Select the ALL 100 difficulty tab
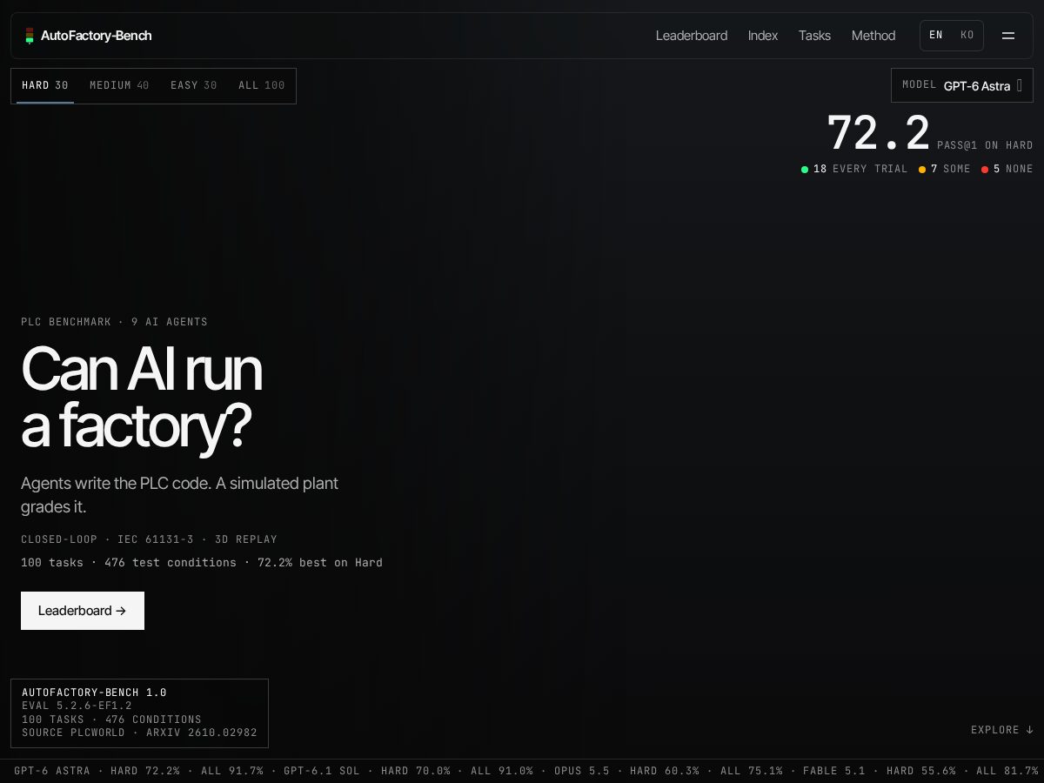Viewport: 1044px width, 783px height. tap(262, 85)
